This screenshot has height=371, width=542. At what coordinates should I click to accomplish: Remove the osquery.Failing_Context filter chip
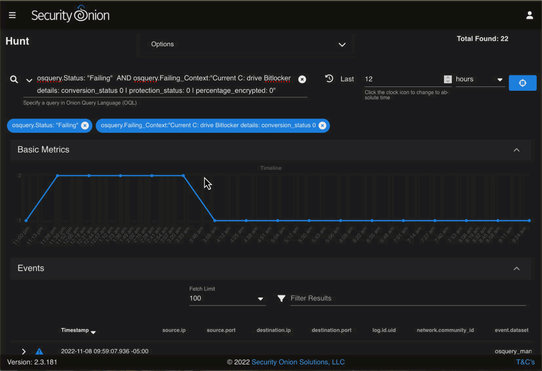click(x=322, y=125)
